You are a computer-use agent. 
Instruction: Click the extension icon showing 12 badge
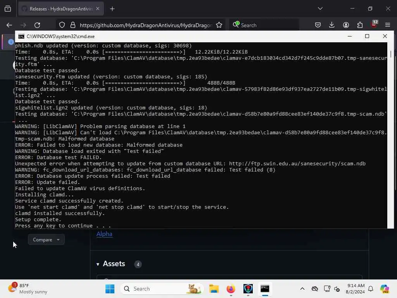pos(374,24)
